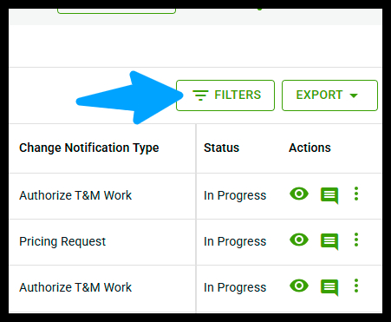This screenshot has width=391, height=322.
Task: Expand the EXPORT dropdown menu
Action: 329,95
